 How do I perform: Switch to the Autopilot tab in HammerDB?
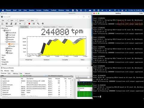pos(69,27)
